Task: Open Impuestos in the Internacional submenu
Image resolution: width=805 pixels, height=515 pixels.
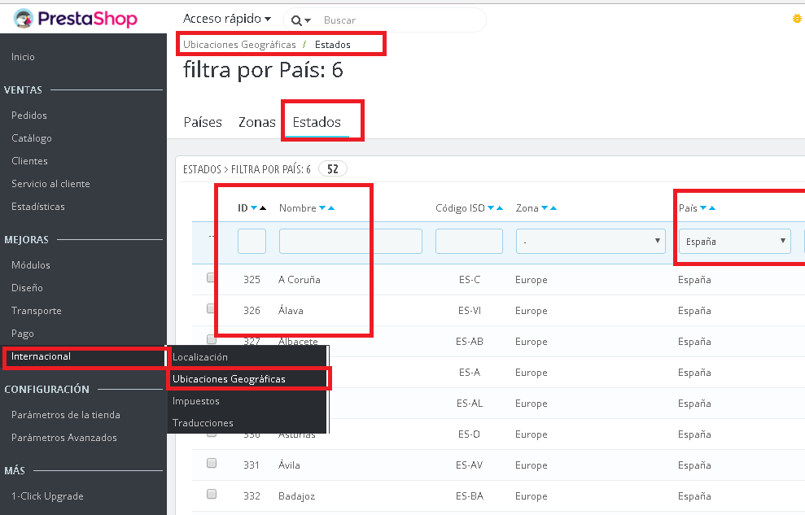Action: pos(196,401)
